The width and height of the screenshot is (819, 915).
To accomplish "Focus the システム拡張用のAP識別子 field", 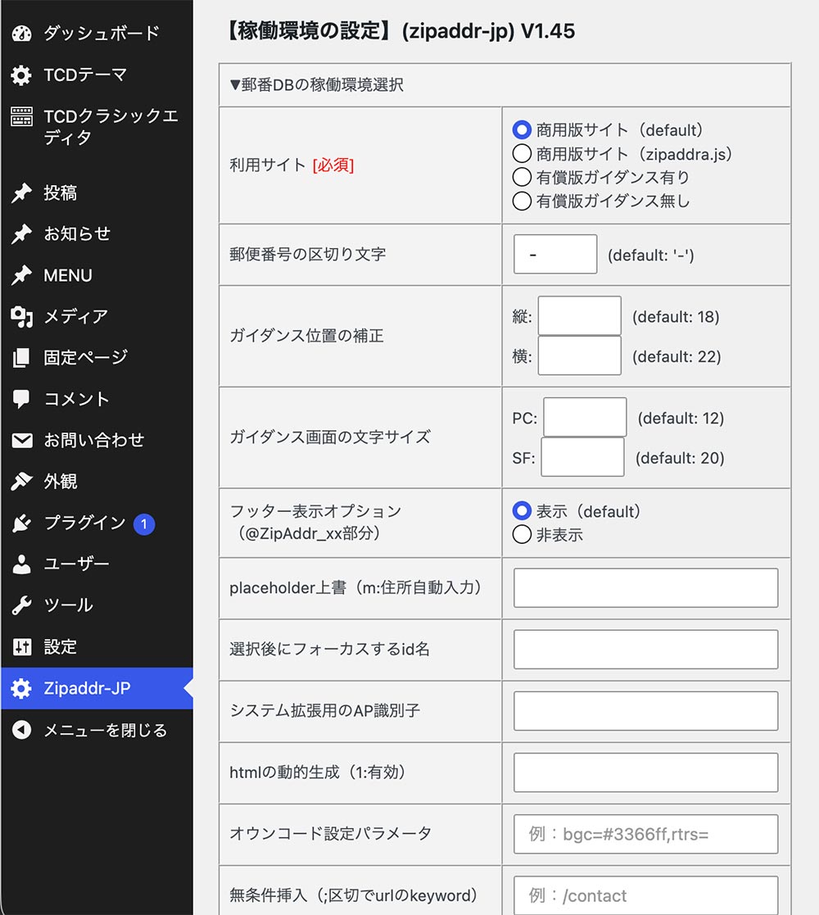I will point(645,711).
